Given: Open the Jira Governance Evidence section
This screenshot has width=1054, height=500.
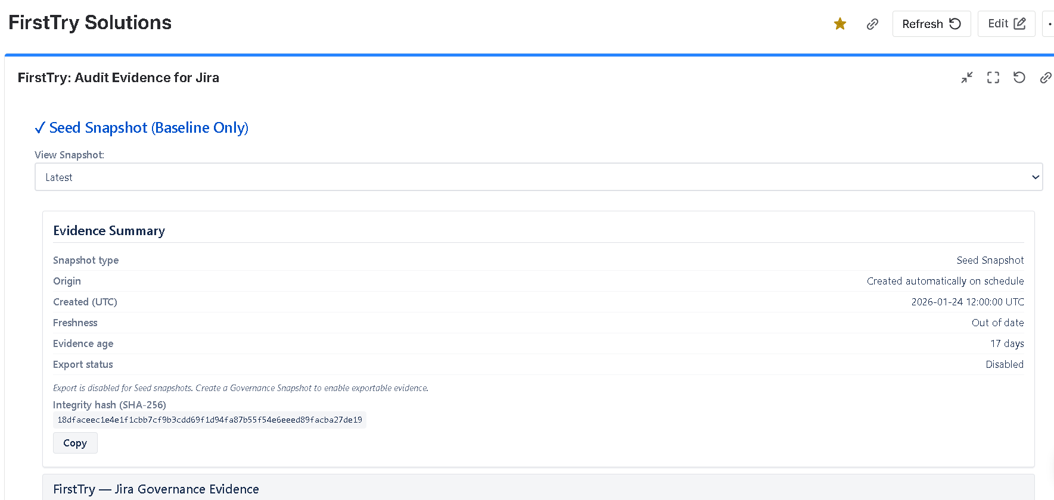Looking at the screenshot, I should [x=156, y=489].
